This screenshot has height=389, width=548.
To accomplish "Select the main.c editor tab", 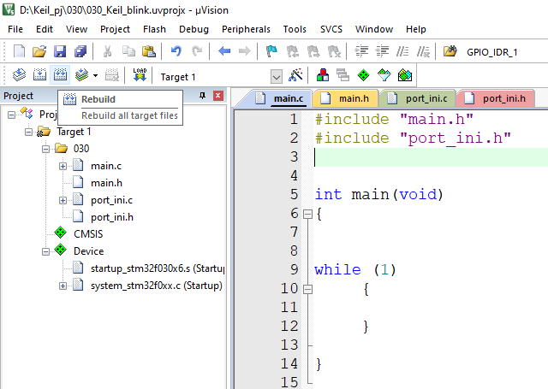I will coord(280,98).
